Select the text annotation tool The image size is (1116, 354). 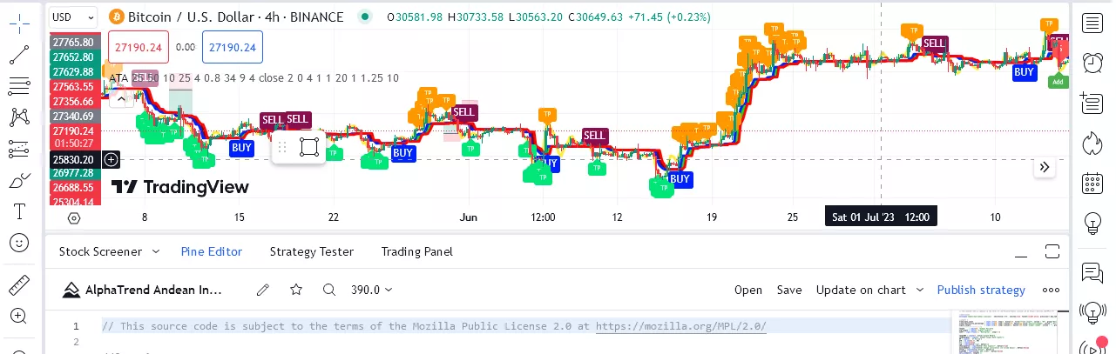(19, 211)
